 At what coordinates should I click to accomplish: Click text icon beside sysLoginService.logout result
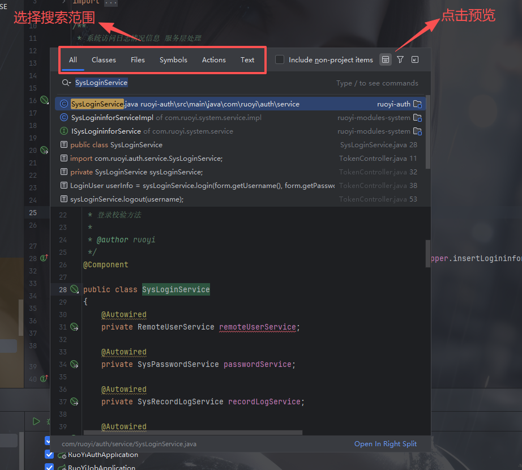(x=64, y=199)
